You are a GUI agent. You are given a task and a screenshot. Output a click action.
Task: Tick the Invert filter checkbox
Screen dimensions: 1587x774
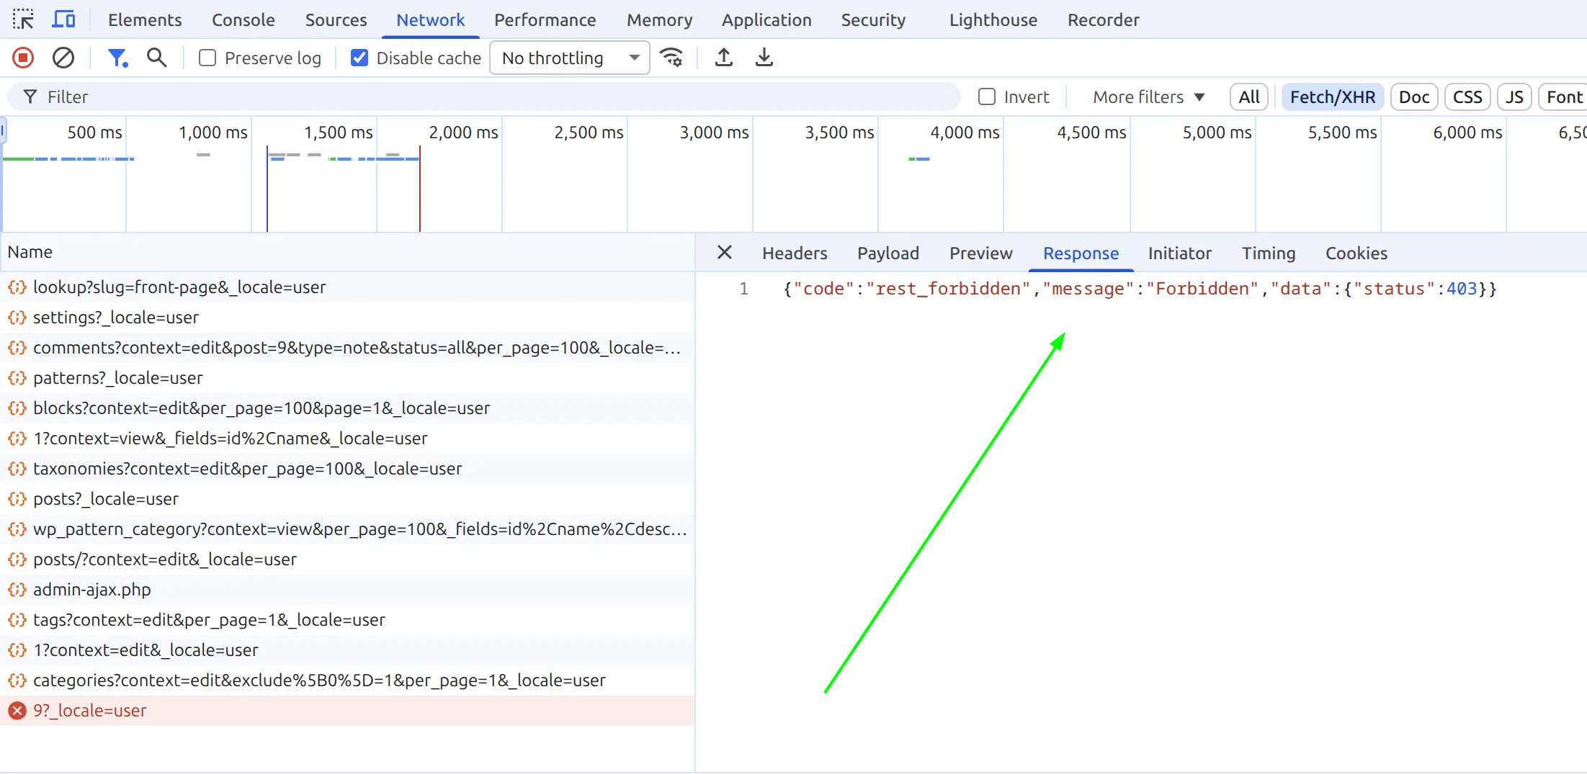(987, 96)
